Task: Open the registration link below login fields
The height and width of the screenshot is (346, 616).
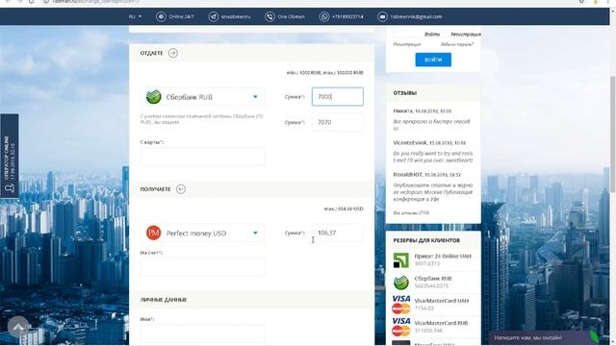Action: (x=407, y=44)
